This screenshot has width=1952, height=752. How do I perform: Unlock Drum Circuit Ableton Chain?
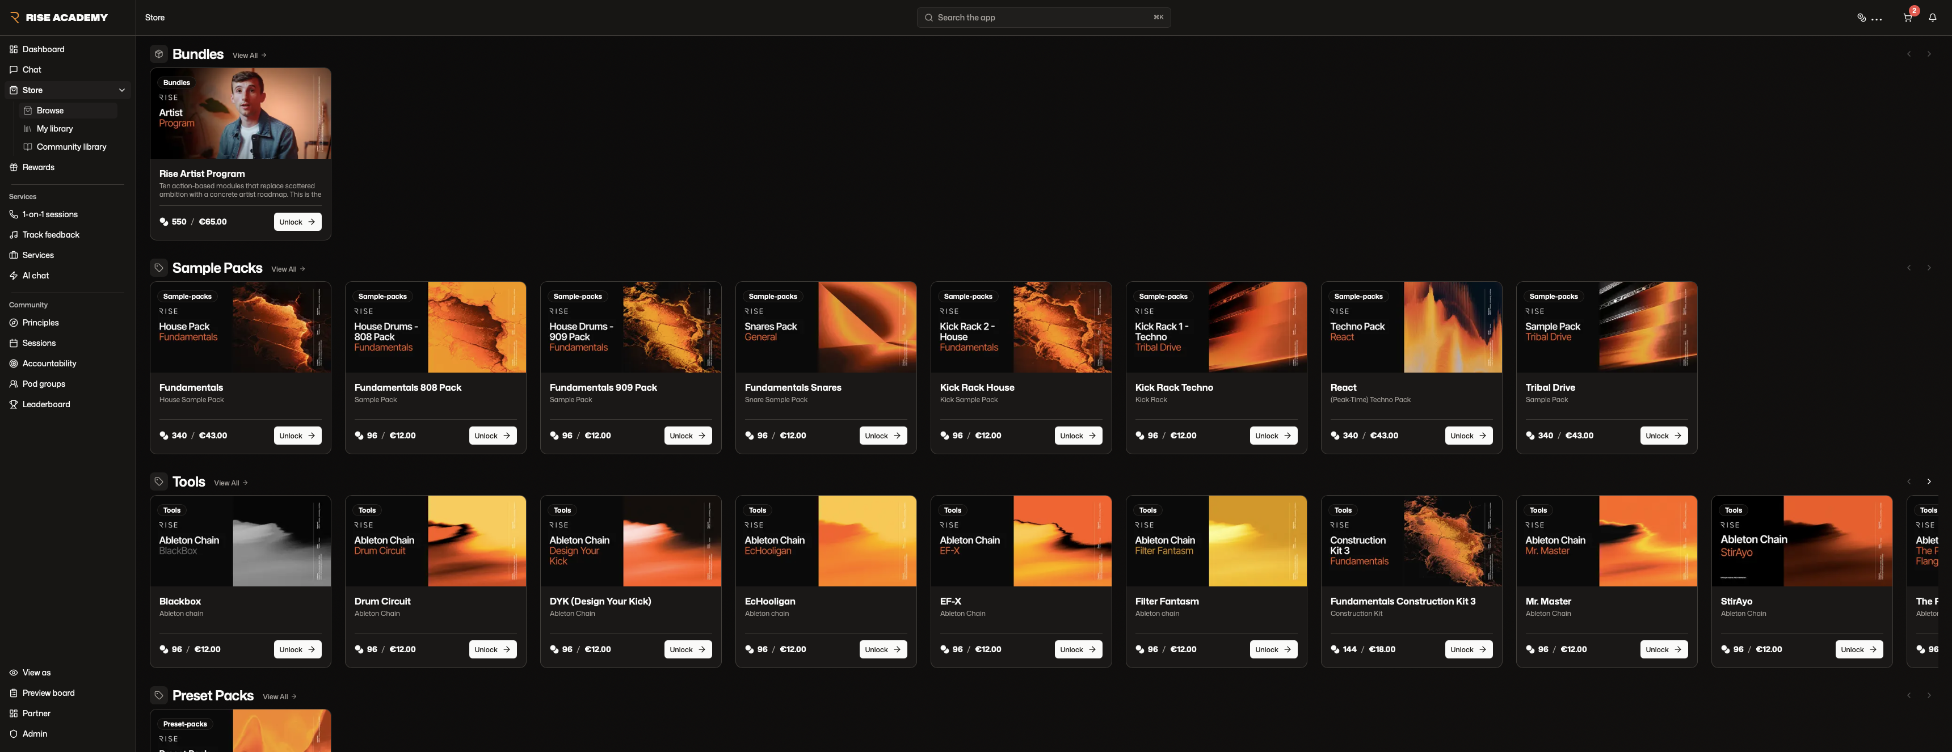(493, 650)
